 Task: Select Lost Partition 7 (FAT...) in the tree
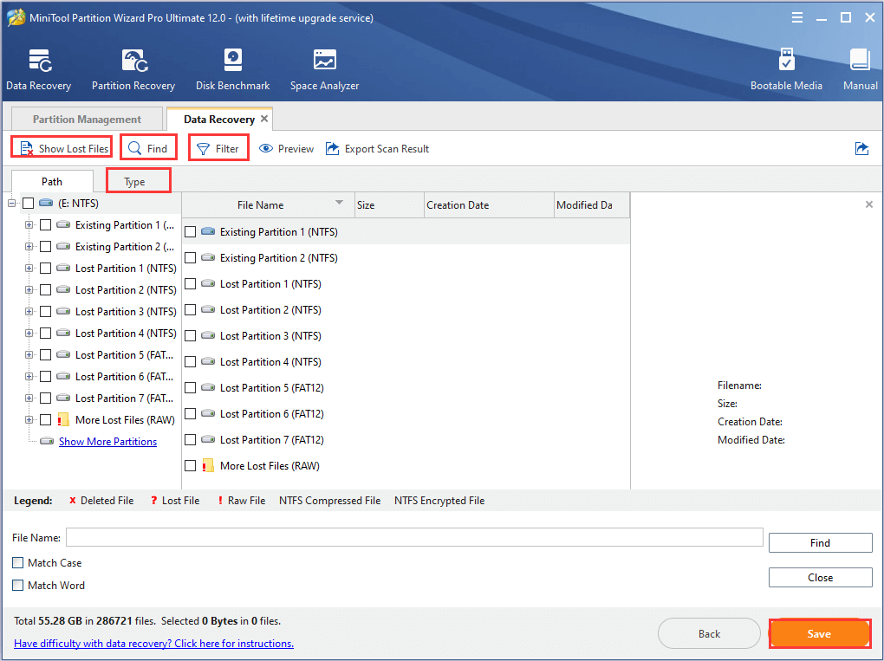tap(124, 399)
